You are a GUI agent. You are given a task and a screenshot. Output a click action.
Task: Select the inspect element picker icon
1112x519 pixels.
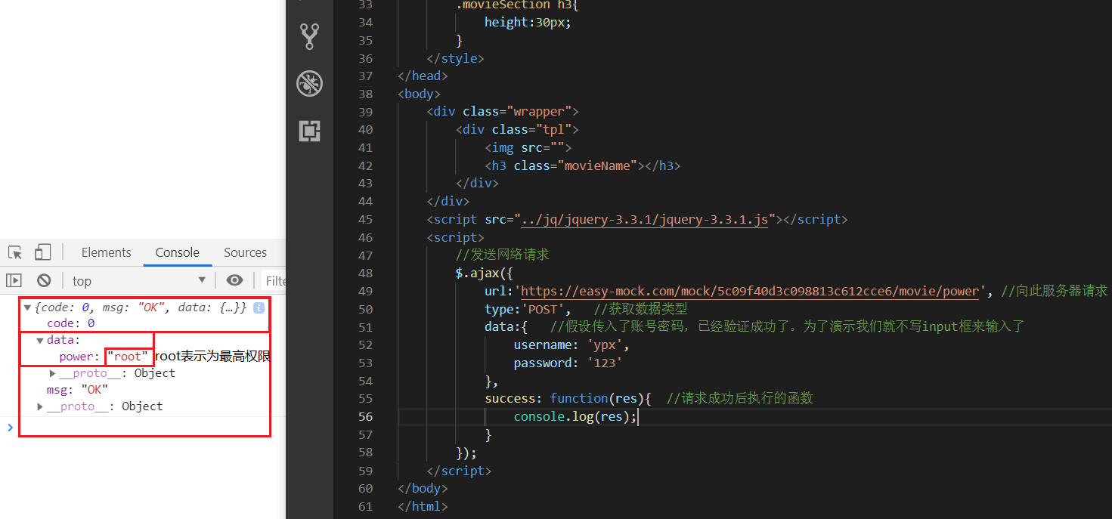tap(14, 252)
